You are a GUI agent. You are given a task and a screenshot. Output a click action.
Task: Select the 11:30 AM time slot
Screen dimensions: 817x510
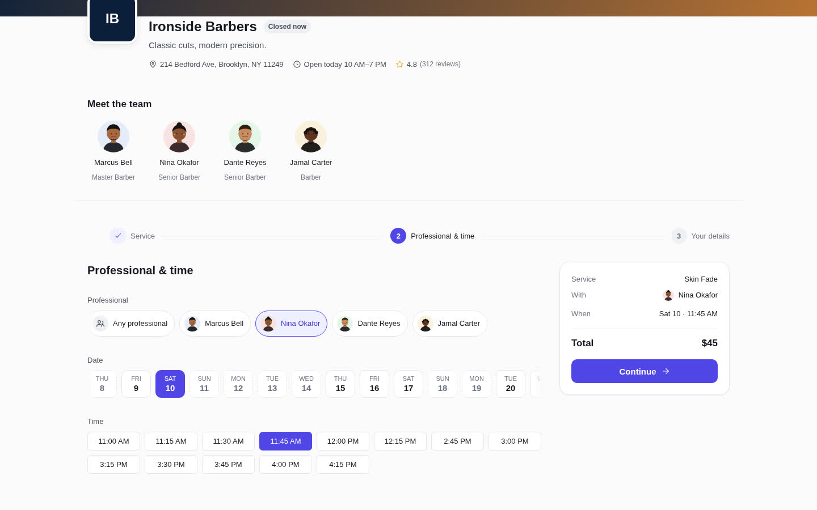[x=228, y=441]
